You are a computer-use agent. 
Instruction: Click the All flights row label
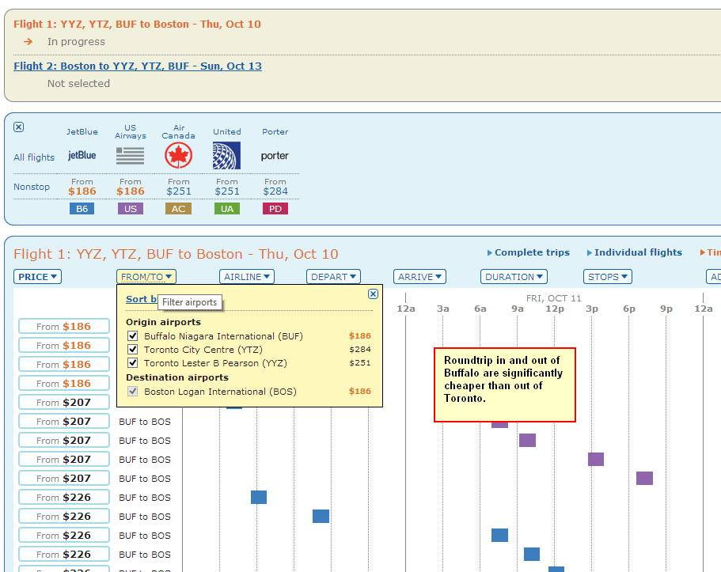34,157
